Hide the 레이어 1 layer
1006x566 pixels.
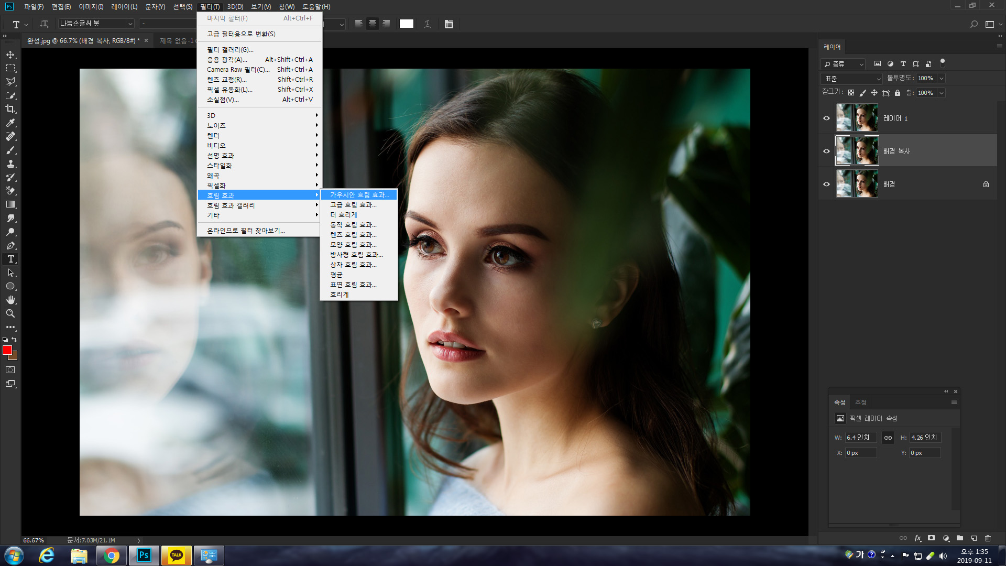pyautogui.click(x=826, y=118)
